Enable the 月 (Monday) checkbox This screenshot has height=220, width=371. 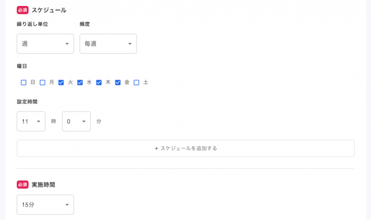point(43,82)
